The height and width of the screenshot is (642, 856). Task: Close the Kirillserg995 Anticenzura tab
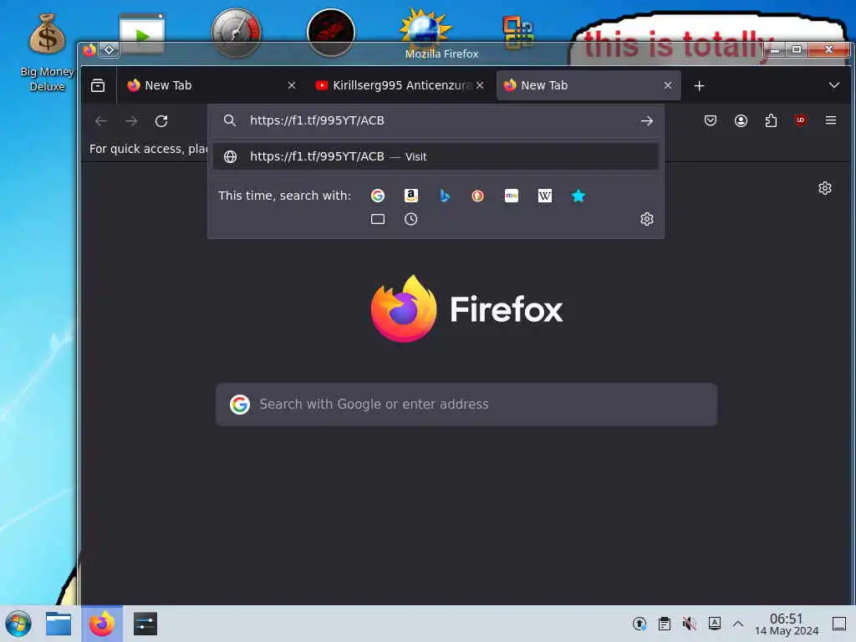480,86
